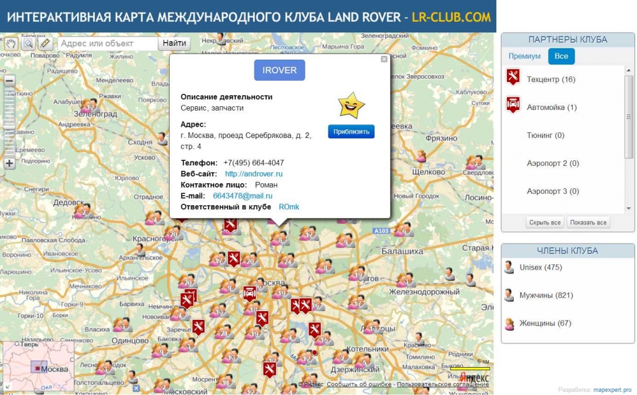Viewport: 637px width, 395px height.
Task: Click the ПАРТНЕРЫ КЛУБА panel heading
Action: point(567,40)
